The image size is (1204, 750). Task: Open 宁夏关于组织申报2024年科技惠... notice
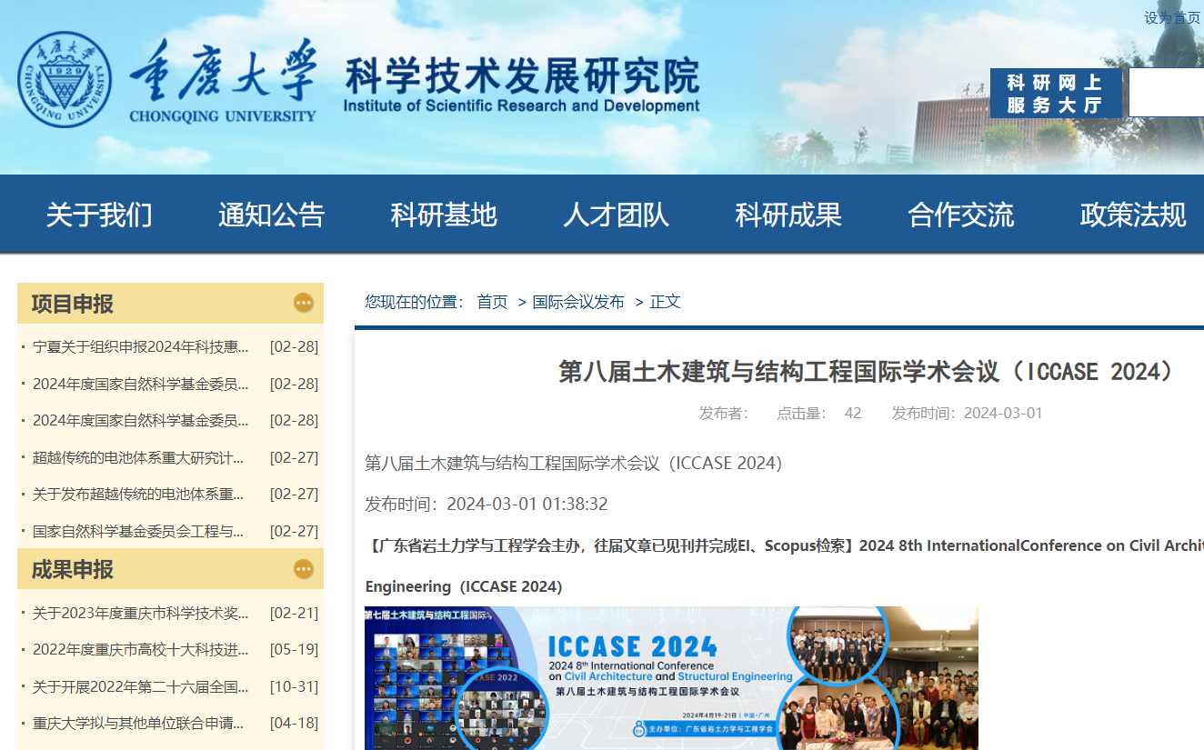(x=141, y=346)
